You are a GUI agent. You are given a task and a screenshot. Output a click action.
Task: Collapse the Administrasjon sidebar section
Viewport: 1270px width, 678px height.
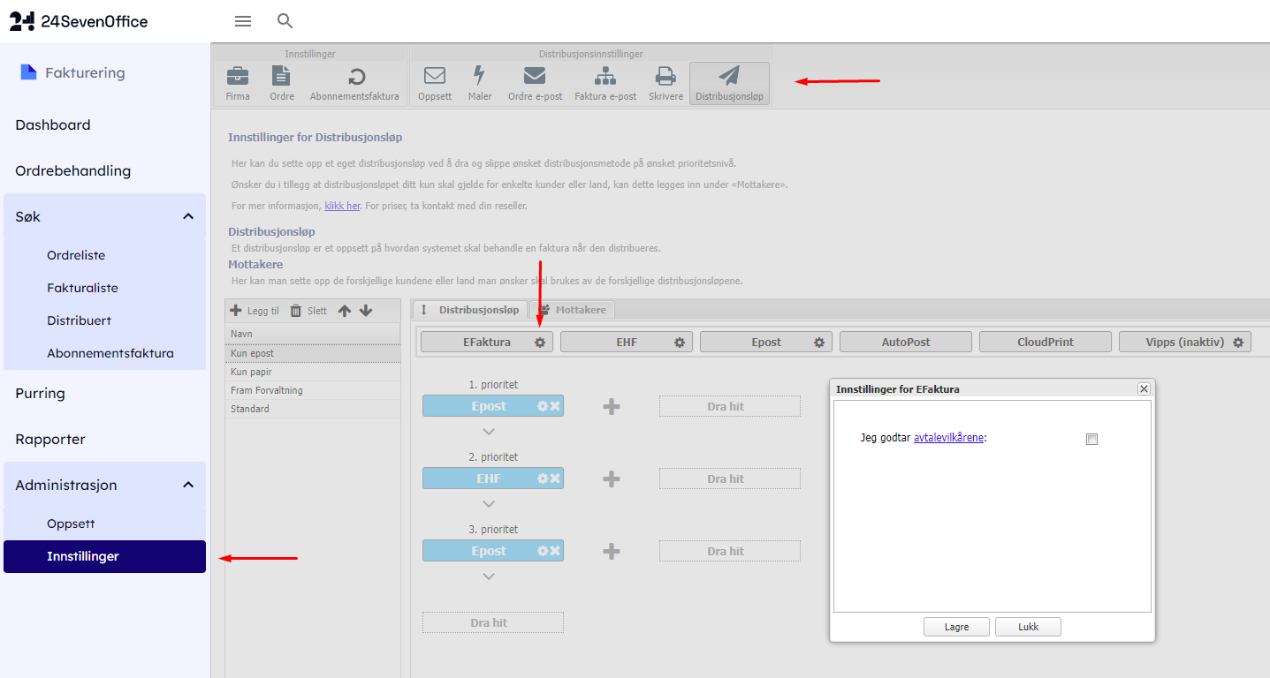pyautogui.click(x=188, y=485)
